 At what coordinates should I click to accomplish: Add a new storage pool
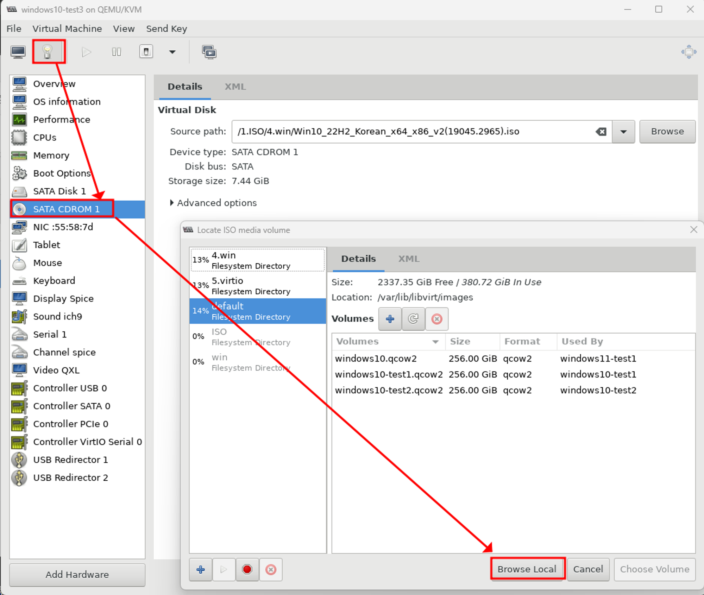201,569
